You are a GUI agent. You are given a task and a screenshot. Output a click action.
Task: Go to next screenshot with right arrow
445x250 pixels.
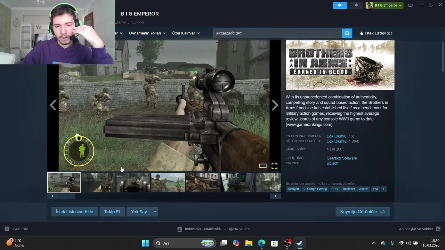275,105
